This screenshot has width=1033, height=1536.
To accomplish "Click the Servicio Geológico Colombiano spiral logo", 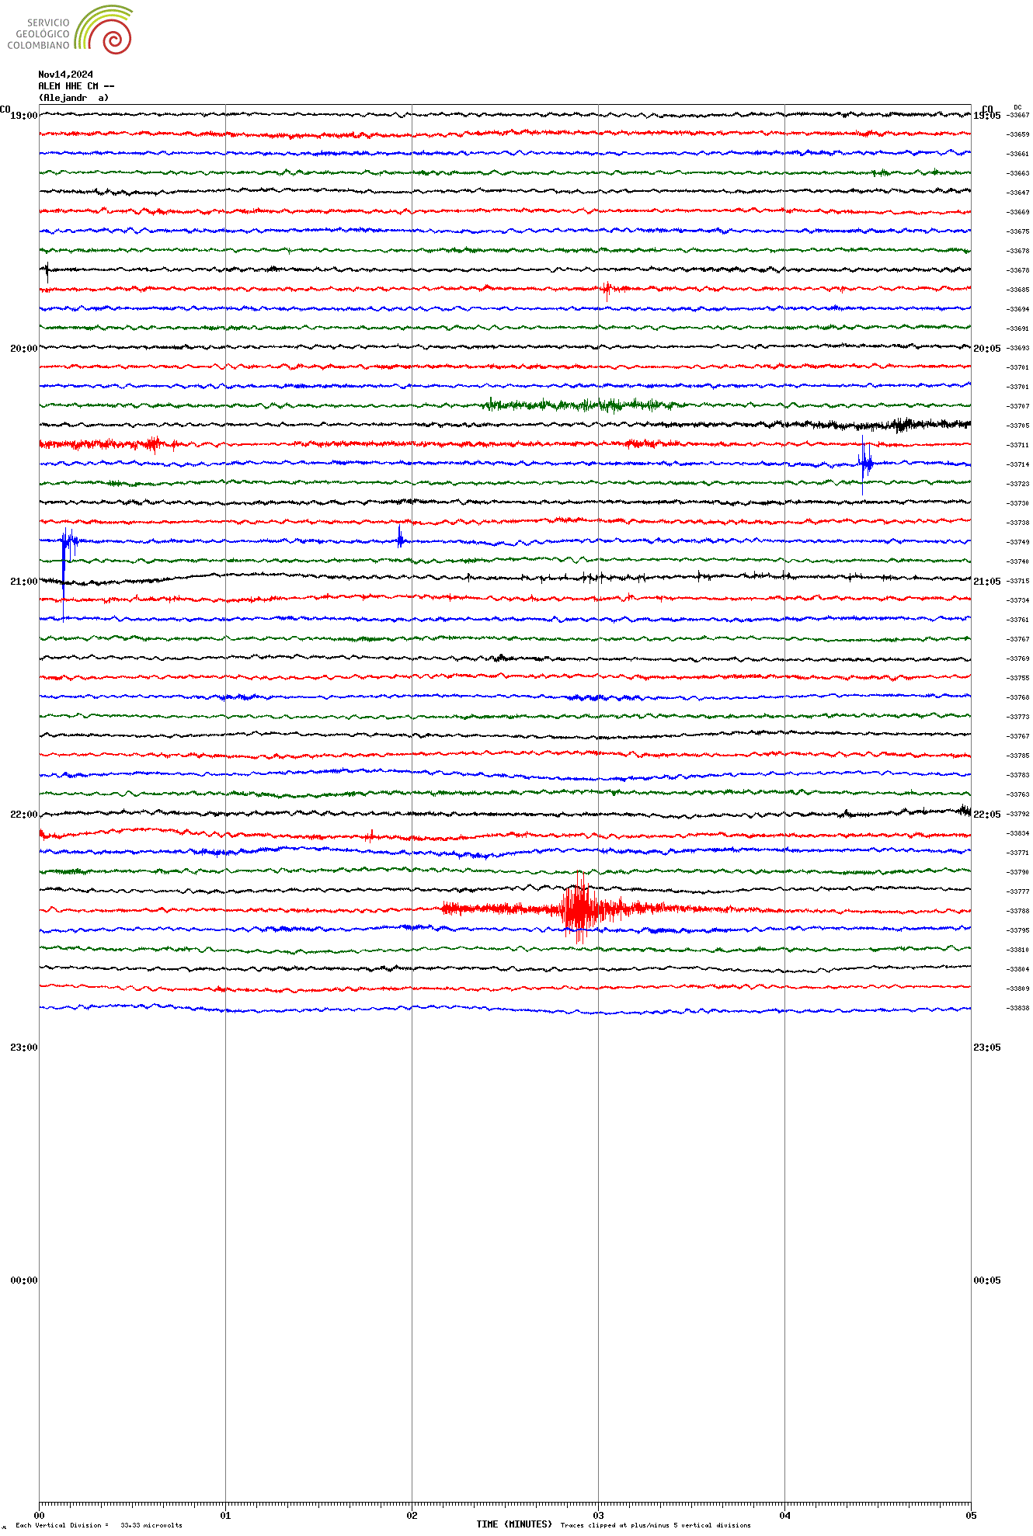I will (104, 30).
